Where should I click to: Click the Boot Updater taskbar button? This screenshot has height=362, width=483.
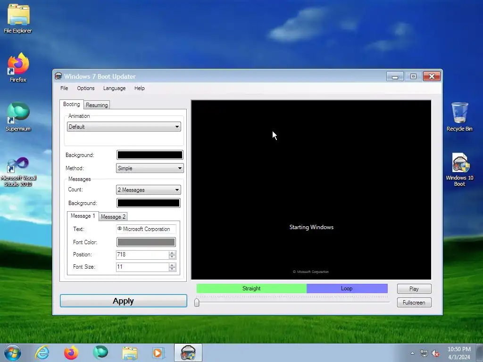click(188, 353)
